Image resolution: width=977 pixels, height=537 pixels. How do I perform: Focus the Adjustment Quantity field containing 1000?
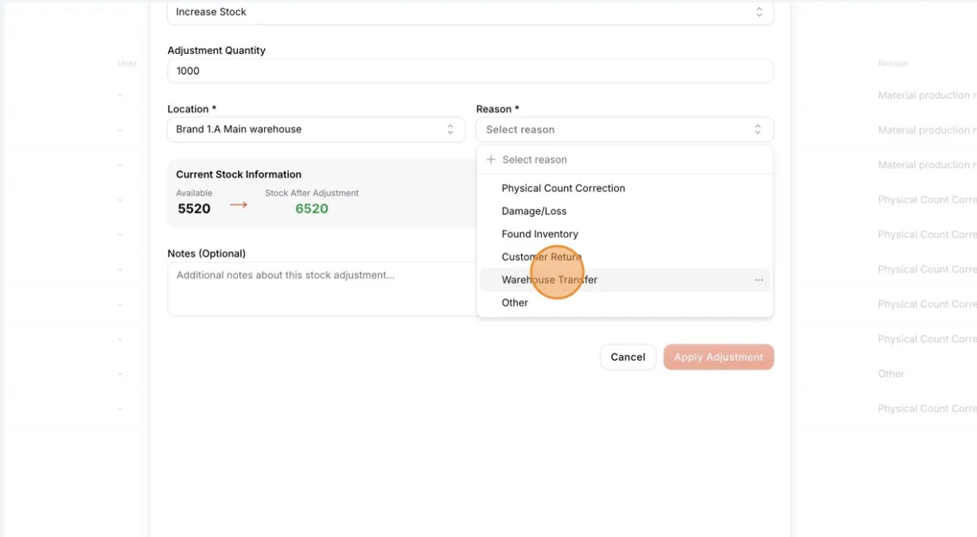tap(470, 71)
